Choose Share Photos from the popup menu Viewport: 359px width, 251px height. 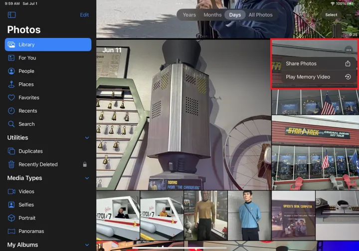301,64
